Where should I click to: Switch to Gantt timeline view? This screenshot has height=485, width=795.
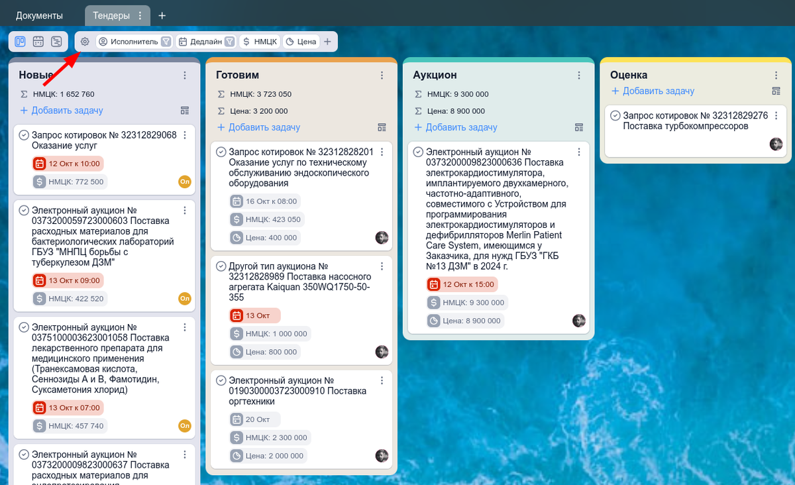pyautogui.click(x=56, y=42)
